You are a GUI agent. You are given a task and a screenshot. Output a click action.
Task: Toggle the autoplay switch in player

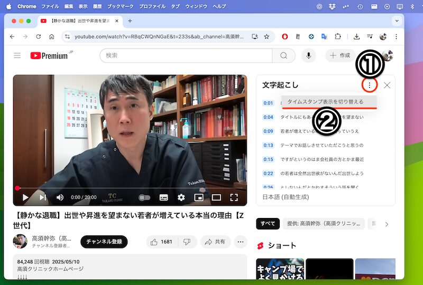click(x=144, y=197)
